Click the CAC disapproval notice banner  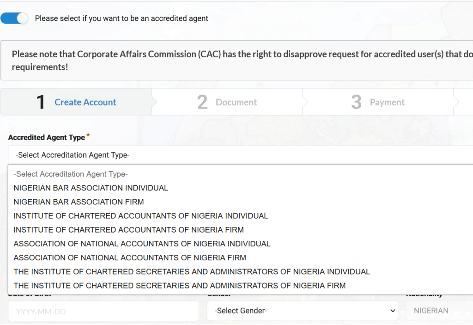point(236,60)
